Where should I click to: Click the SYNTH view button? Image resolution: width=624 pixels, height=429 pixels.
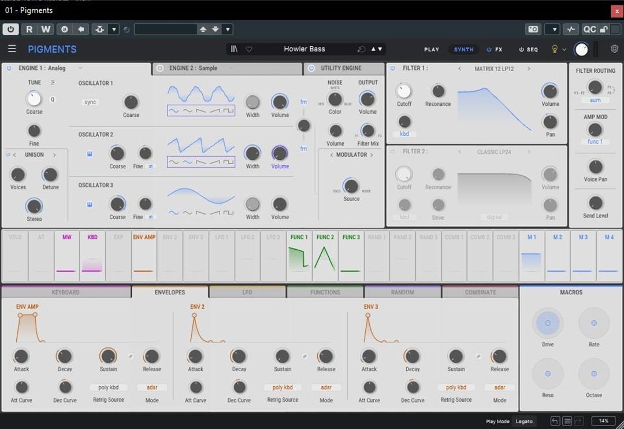coord(463,49)
